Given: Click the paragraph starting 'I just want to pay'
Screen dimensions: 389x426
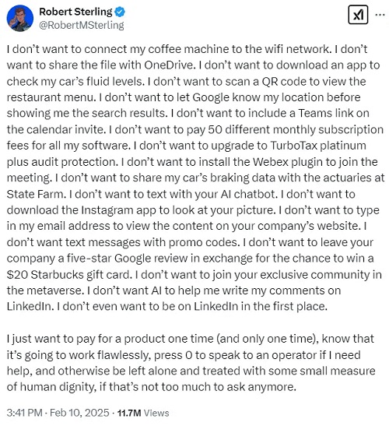Looking at the screenshot, I should click(x=191, y=363).
